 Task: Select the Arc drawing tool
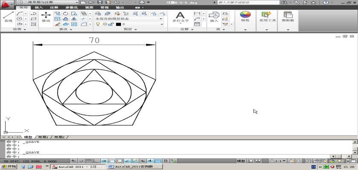(20, 14)
